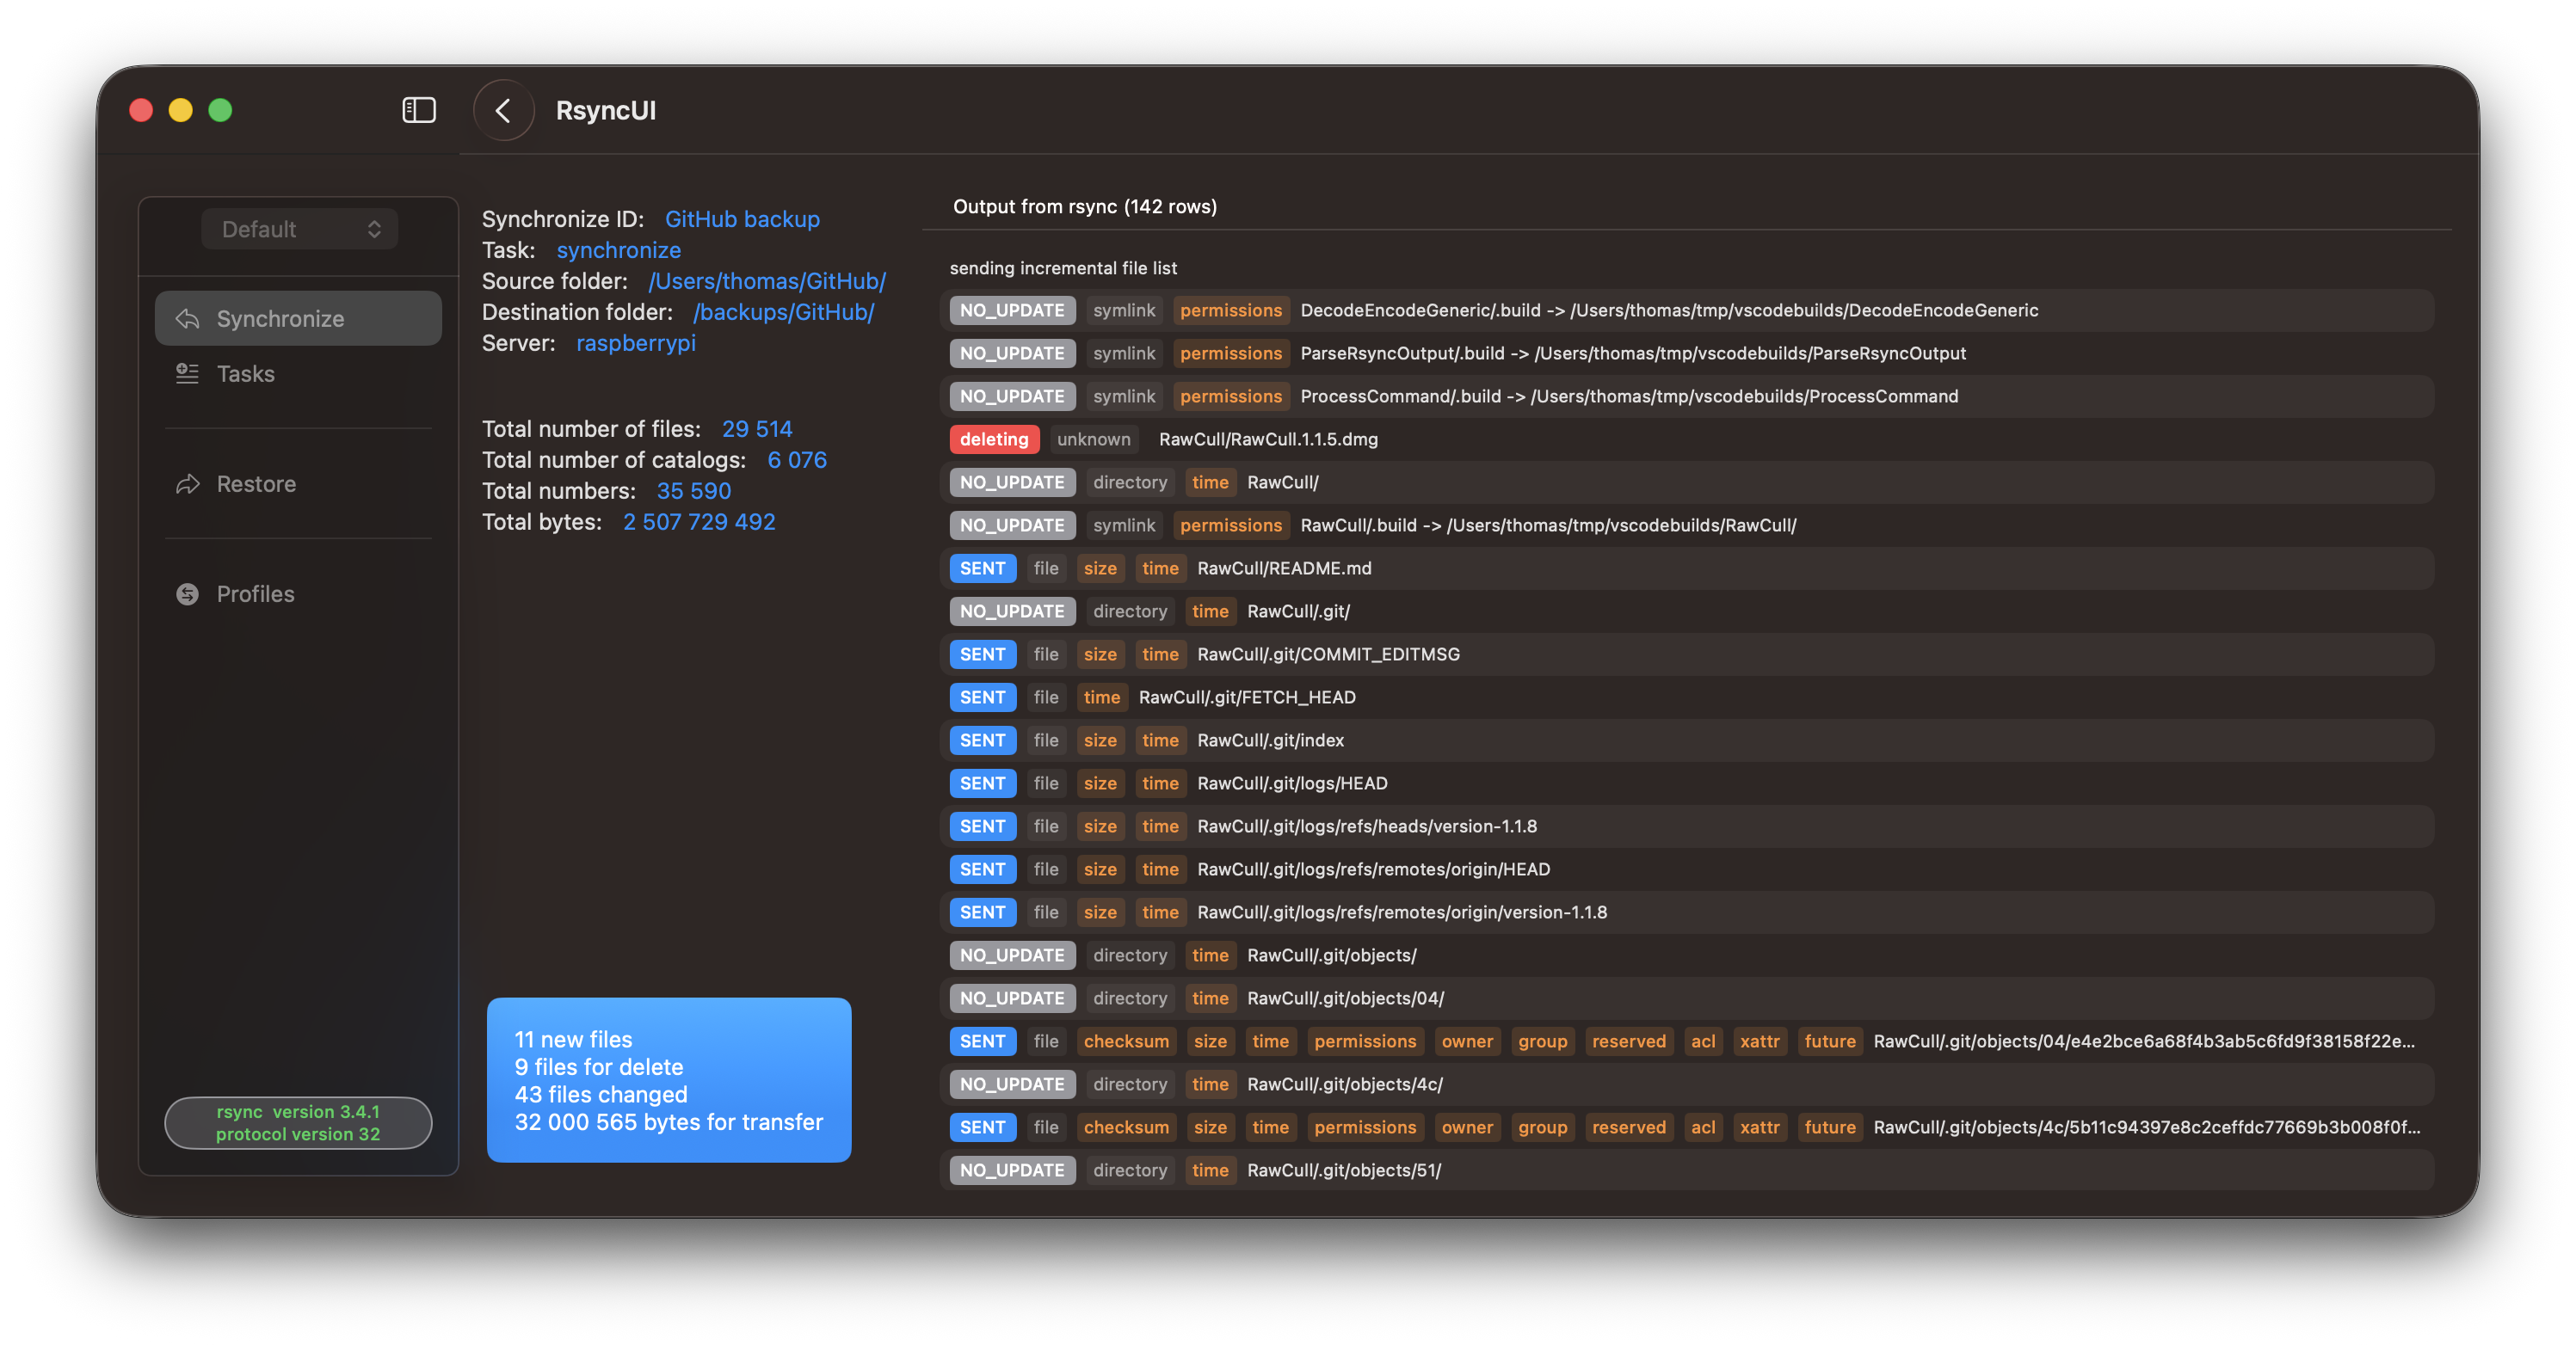Click the green zoom window button
The height and width of the screenshot is (1345, 2576).
coord(220,110)
